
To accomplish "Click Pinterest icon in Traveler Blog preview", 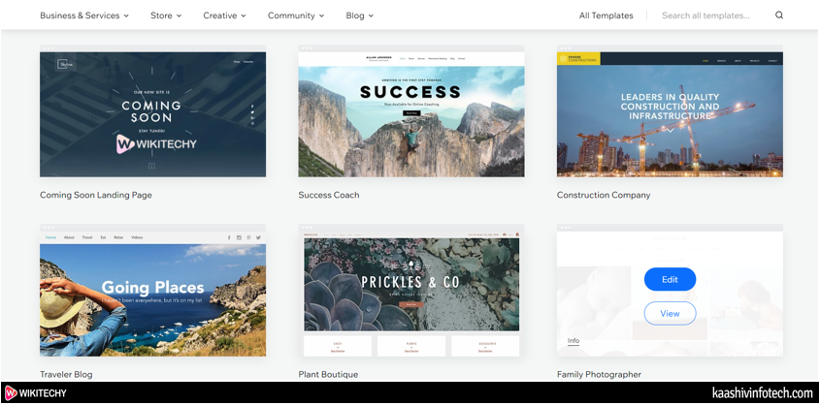I will (249, 237).
